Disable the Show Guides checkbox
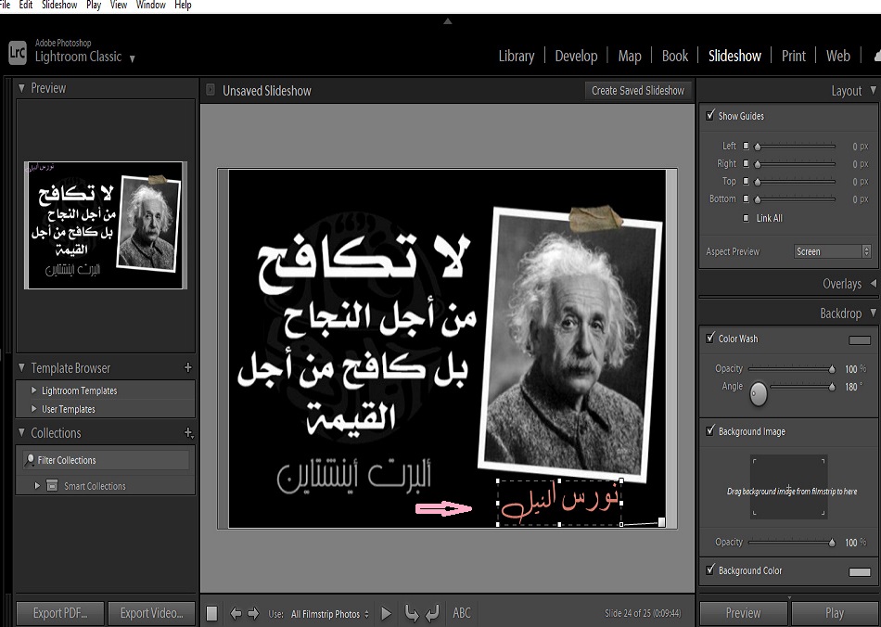The width and height of the screenshot is (881, 627). (x=710, y=116)
